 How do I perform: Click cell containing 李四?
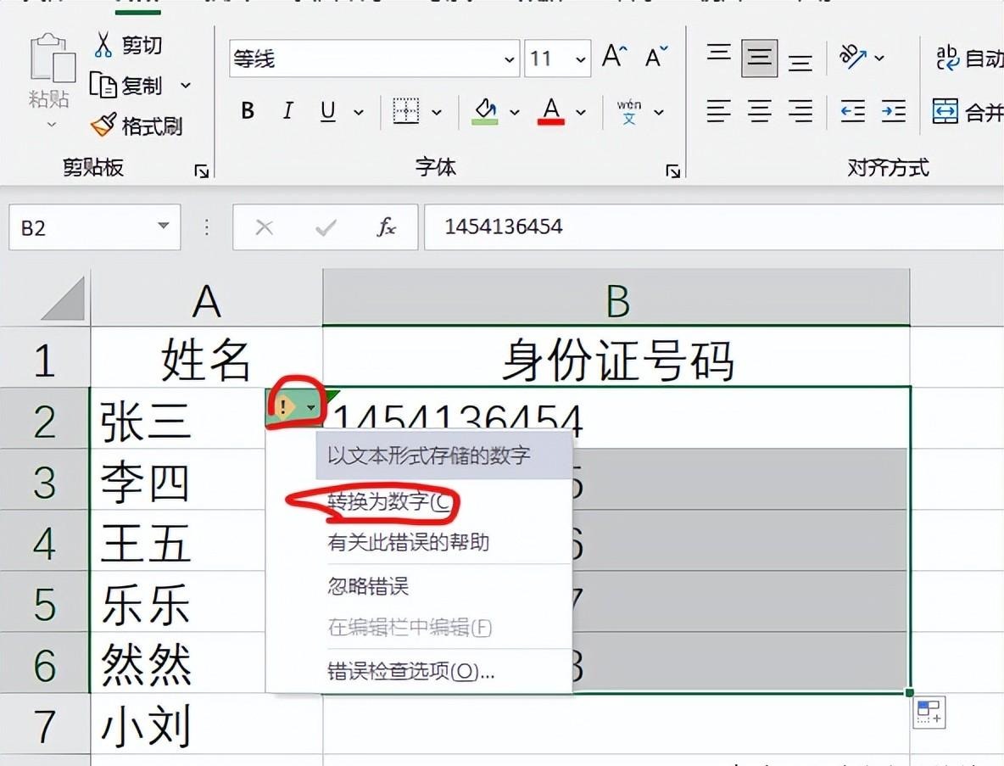click(178, 480)
